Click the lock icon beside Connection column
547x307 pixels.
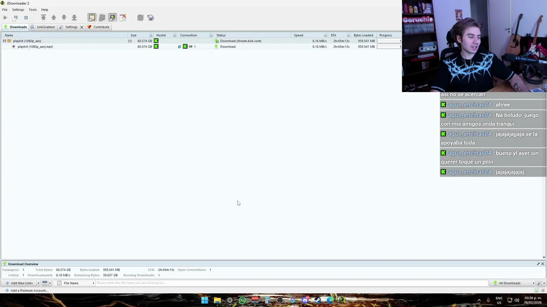(x=211, y=35)
